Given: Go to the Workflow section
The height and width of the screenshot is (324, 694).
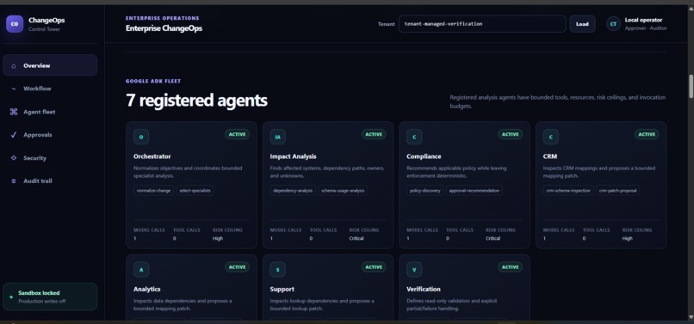Looking at the screenshot, I should tap(50, 89).
